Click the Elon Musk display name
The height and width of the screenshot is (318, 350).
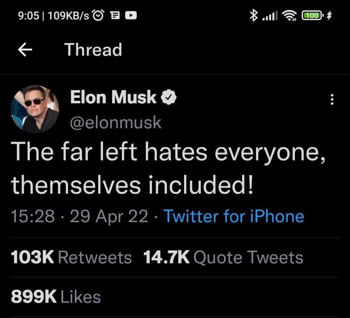tap(113, 98)
